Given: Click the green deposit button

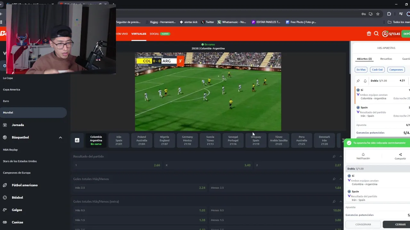Looking at the screenshot, I should coord(406,34).
